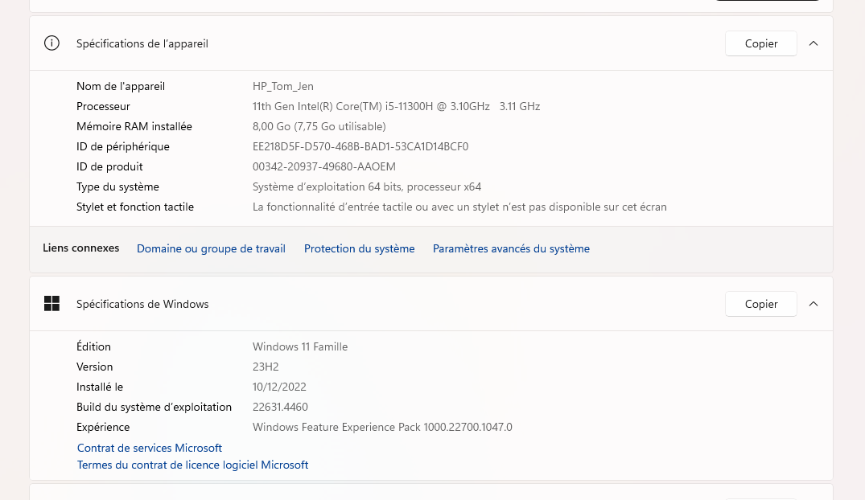Click the Windows 11 Famille edition value
Viewport: 865px width, 500px height.
[300, 346]
